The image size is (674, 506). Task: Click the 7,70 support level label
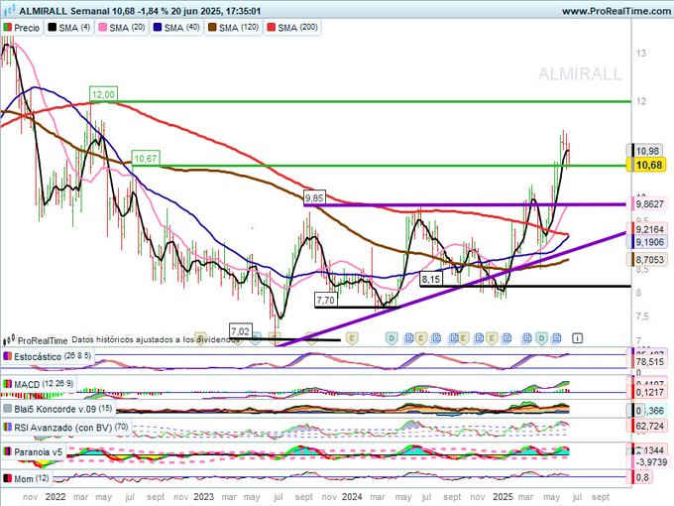(325, 300)
